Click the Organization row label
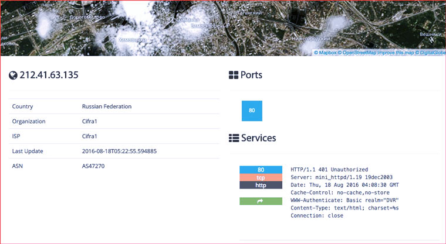 pyautogui.click(x=29, y=122)
